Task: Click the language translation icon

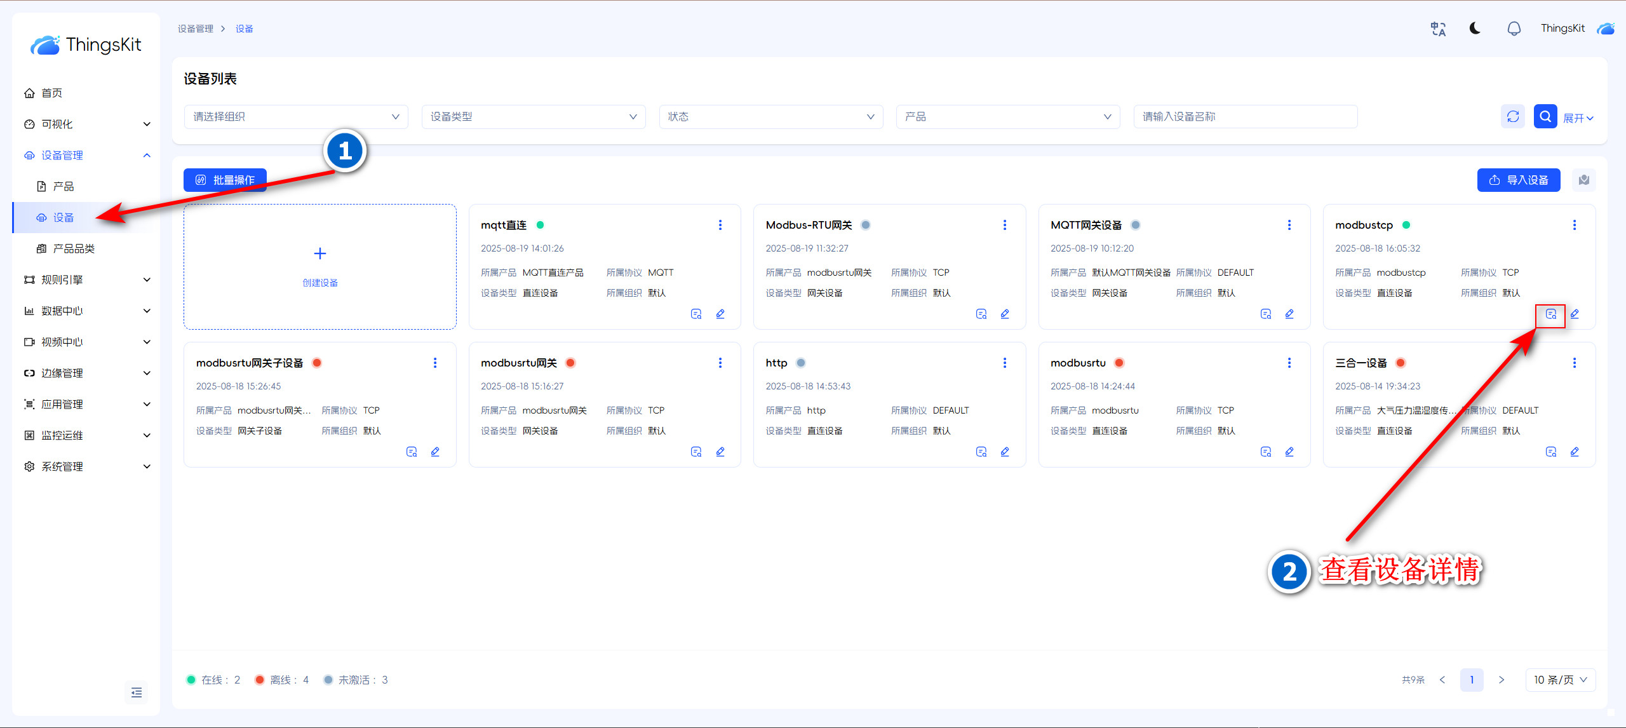Action: pyautogui.click(x=1438, y=29)
